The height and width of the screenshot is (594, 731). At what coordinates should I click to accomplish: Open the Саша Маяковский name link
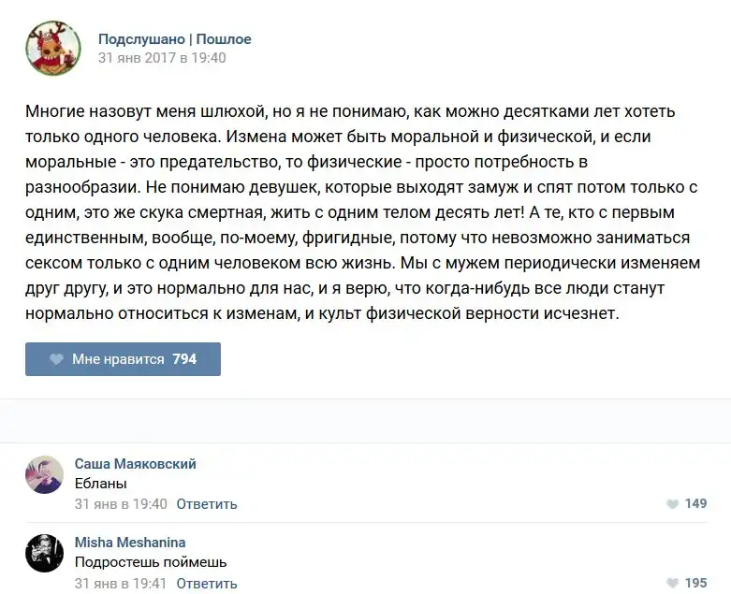135,464
